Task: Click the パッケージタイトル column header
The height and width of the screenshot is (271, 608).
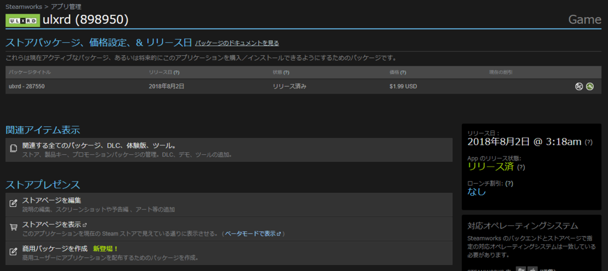Action: (30, 72)
